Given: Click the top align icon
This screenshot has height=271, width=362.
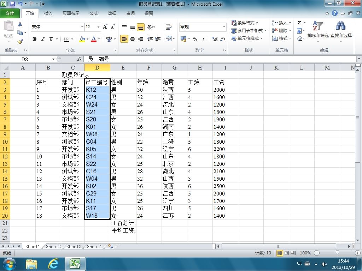Looking at the screenshot, I should [124, 27].
